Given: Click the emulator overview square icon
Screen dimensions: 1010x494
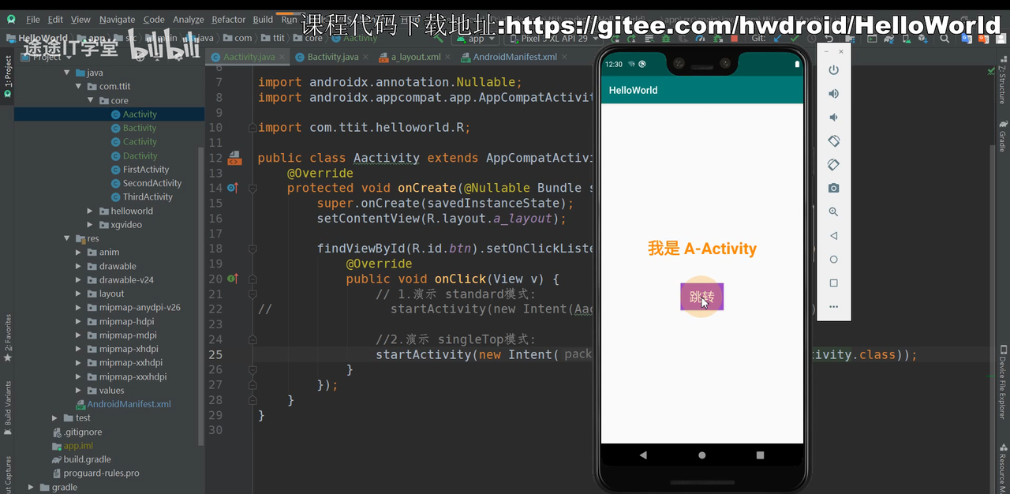Looking at the screenshot, I should click(833, 283).
